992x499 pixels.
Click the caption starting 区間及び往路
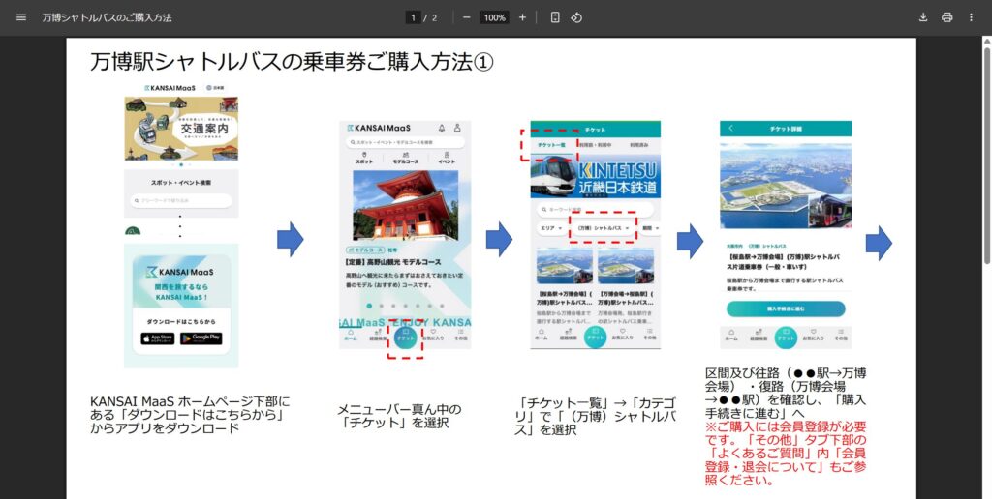click(786, 393)
